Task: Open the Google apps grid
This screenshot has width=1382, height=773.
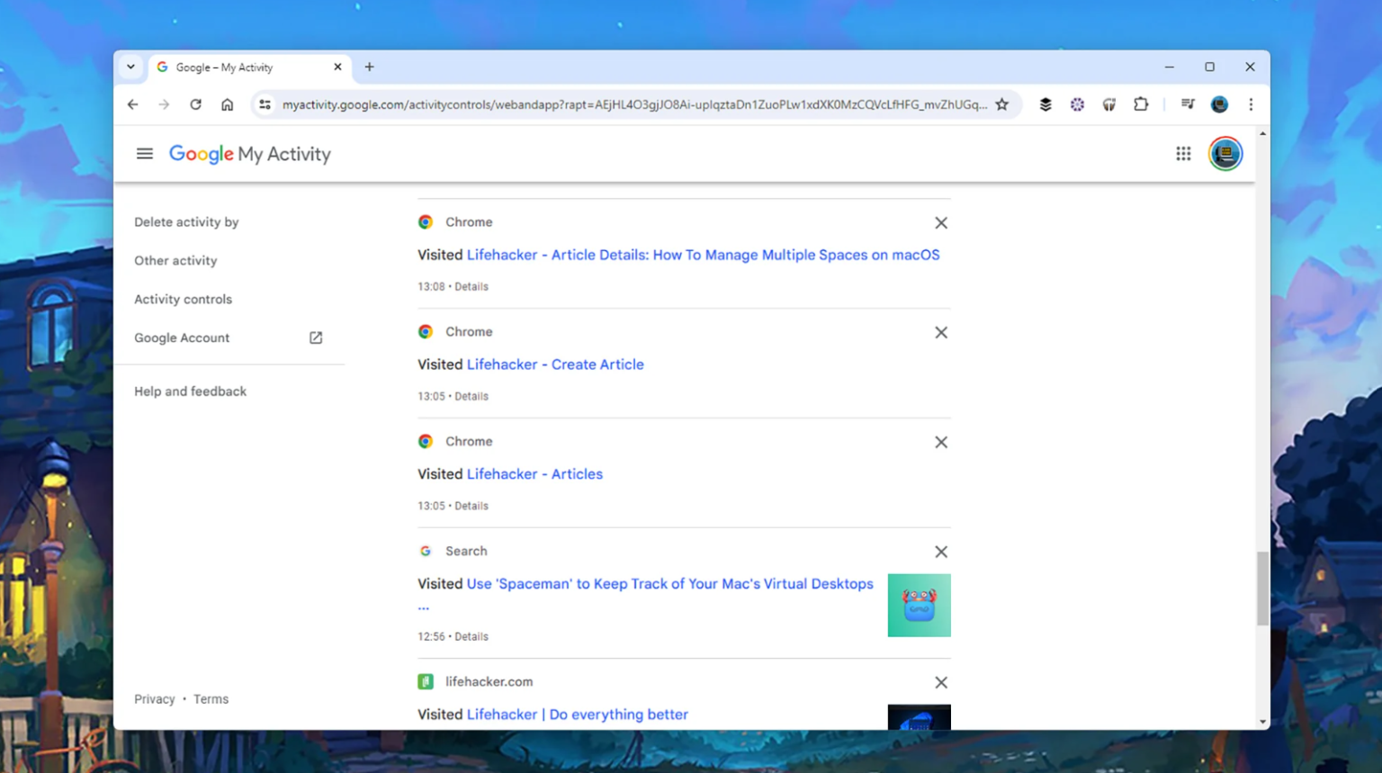Action: (1183, 154)
